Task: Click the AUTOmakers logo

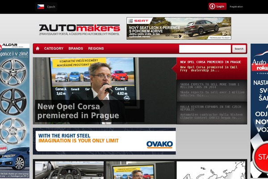Action: click(x=80, y=30)
